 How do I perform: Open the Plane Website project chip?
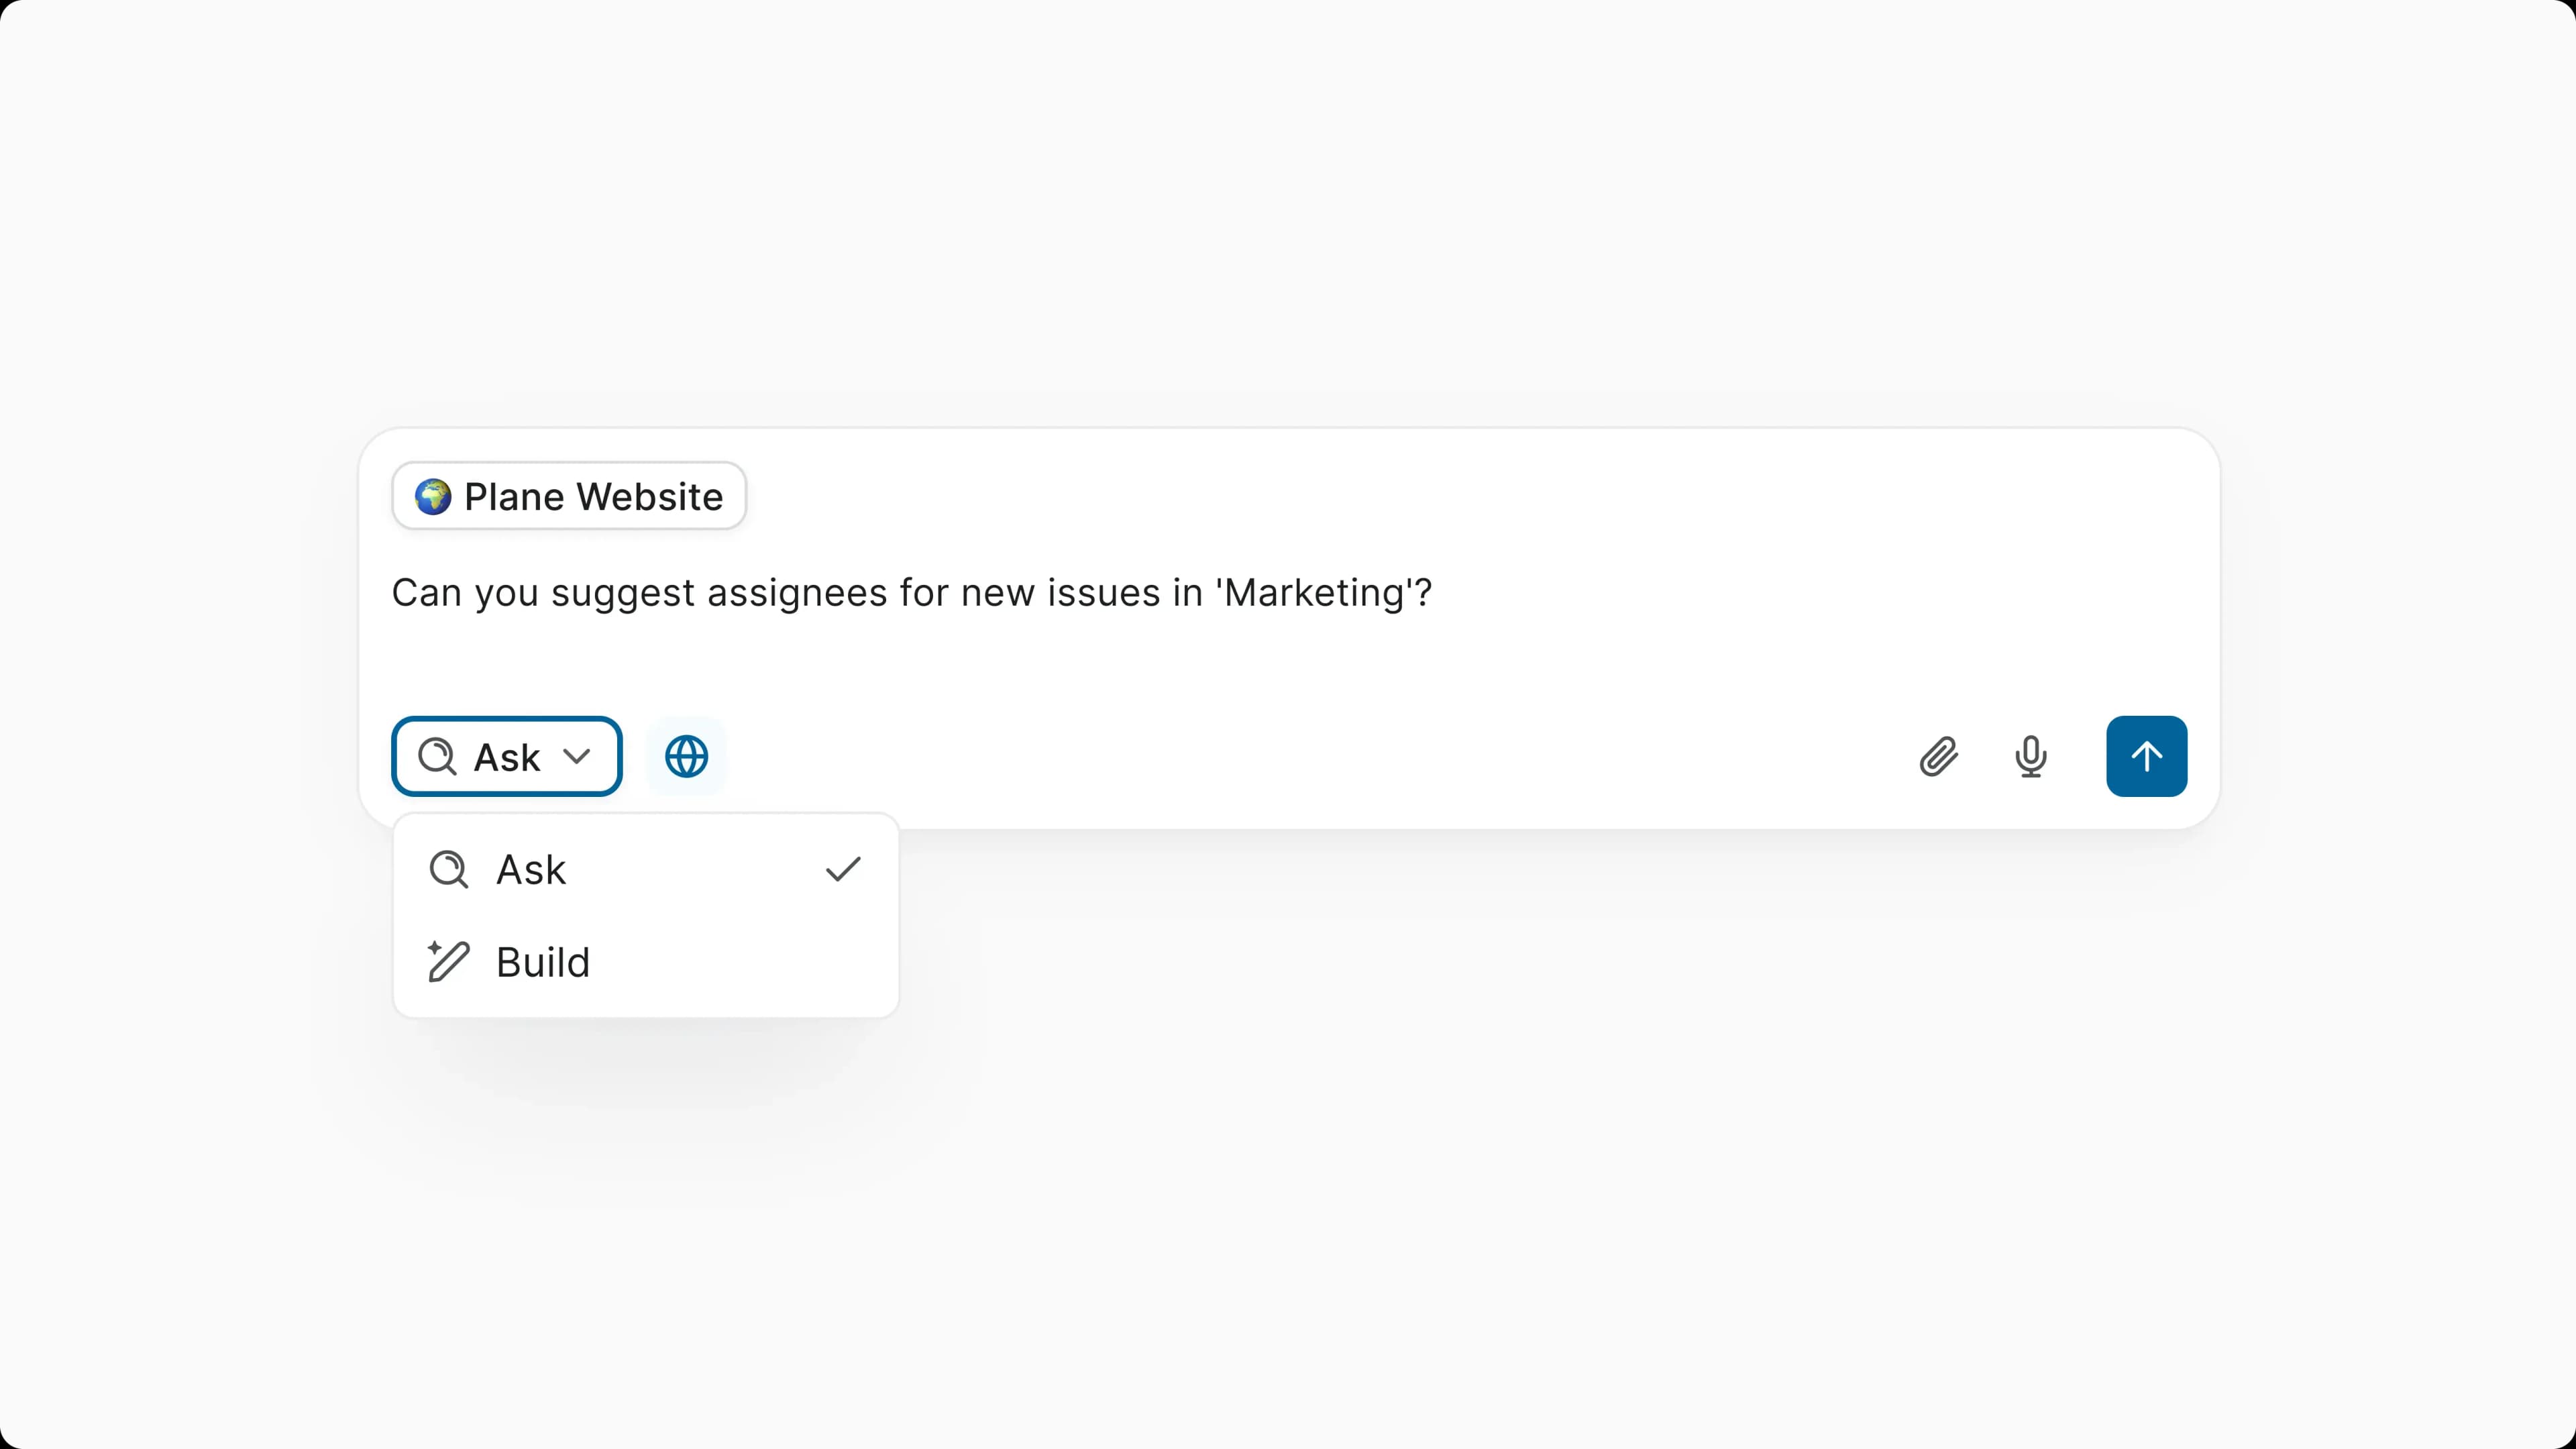tap(569, 497)
